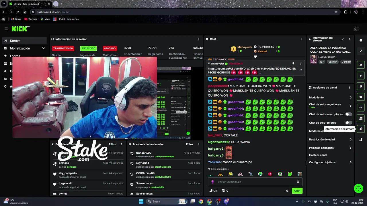Open Acciones de moderador kebab menu
The width and height of the screenshot is (367, 206).
point(199,144)
